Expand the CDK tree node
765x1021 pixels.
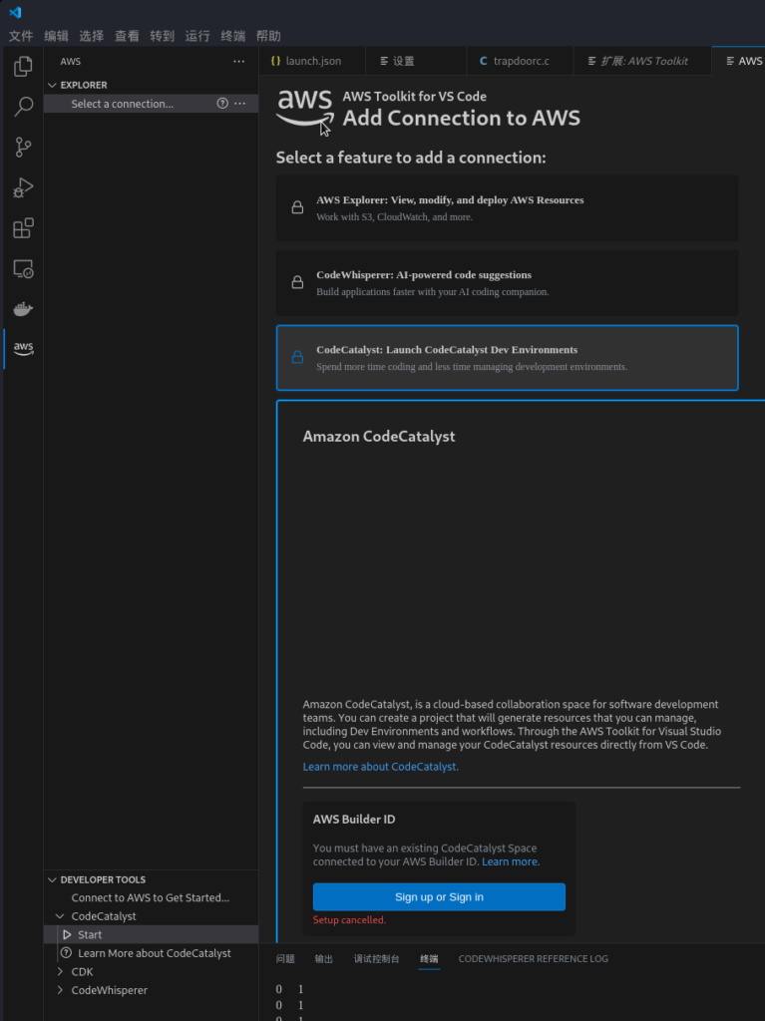[x=60, y=971]
